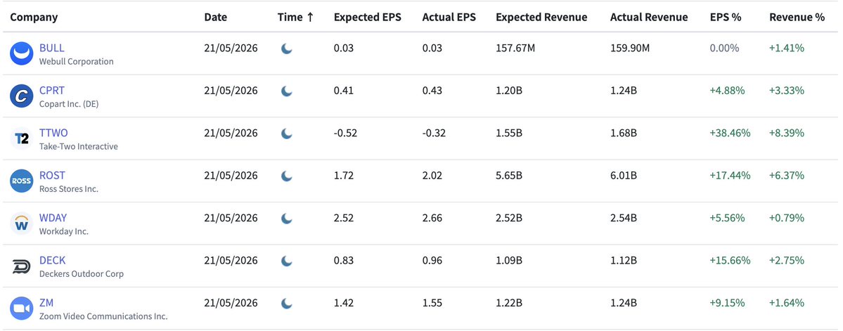Sort by EPS % column header
This screenshot has width=843, height=331.
click(726, 17)
